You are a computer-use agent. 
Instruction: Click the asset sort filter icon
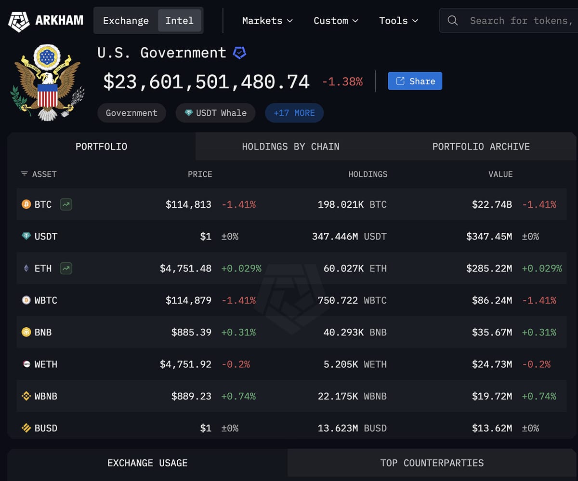24,174
